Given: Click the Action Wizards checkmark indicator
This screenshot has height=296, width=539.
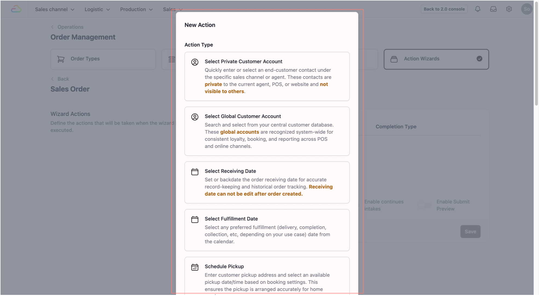Looking at the screenshot, I should point(479,59).
